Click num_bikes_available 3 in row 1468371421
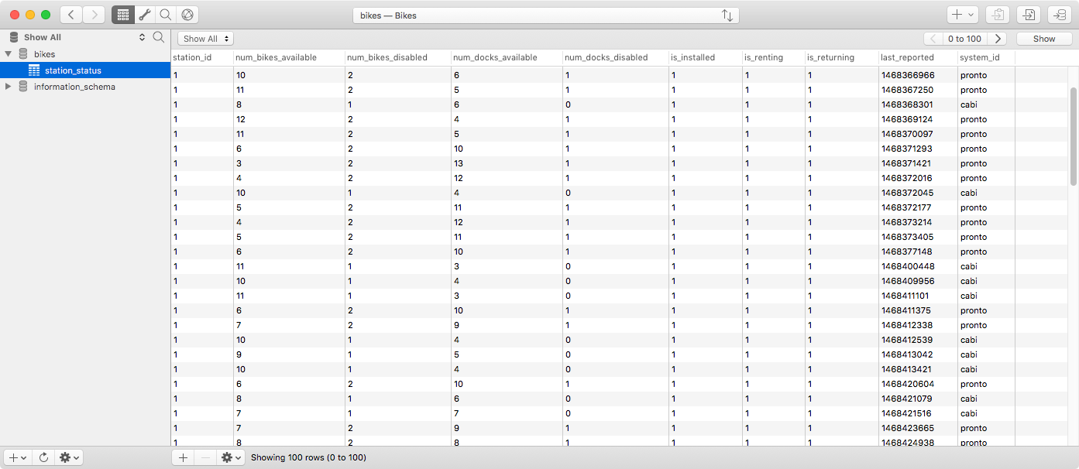The image size is (1079, 469). click(289, 163)
